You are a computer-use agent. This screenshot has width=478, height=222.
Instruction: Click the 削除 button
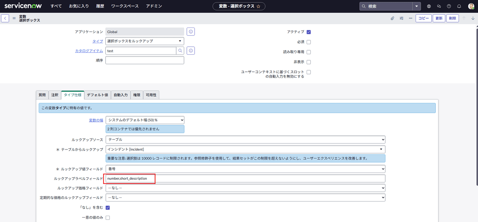click(452, 18)
